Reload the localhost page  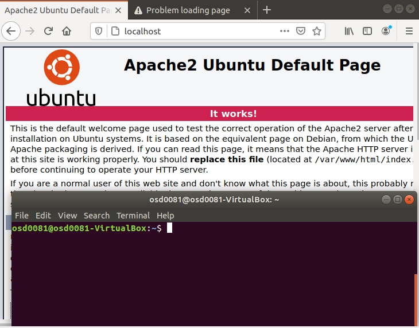click(48, 31)
